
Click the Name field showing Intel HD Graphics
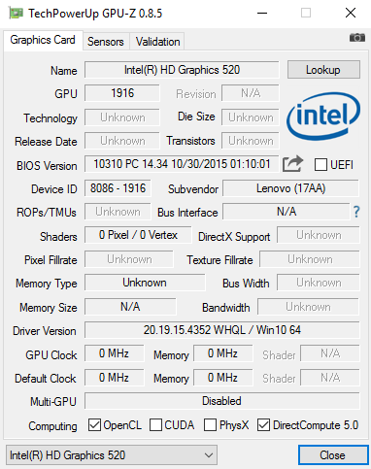click(x=182, y=70)
